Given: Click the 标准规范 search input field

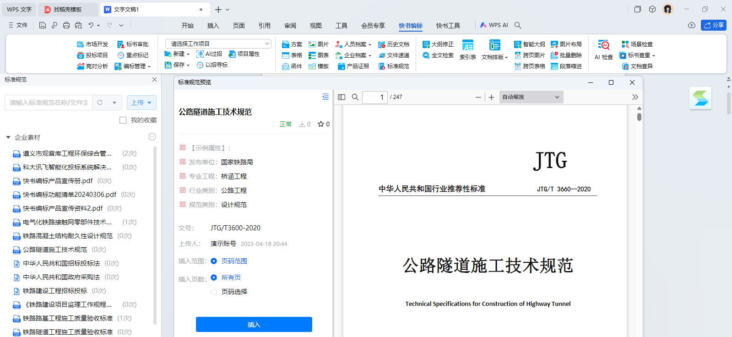Looking at the screenshot, I should pos(49,103).
